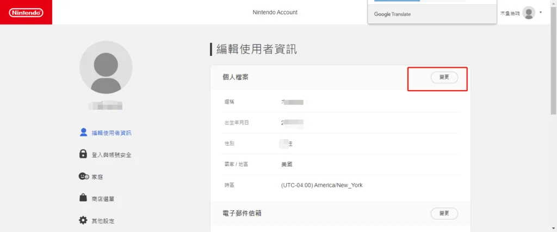
Task: Click the 美國 country value
Action: click(287, 165)
